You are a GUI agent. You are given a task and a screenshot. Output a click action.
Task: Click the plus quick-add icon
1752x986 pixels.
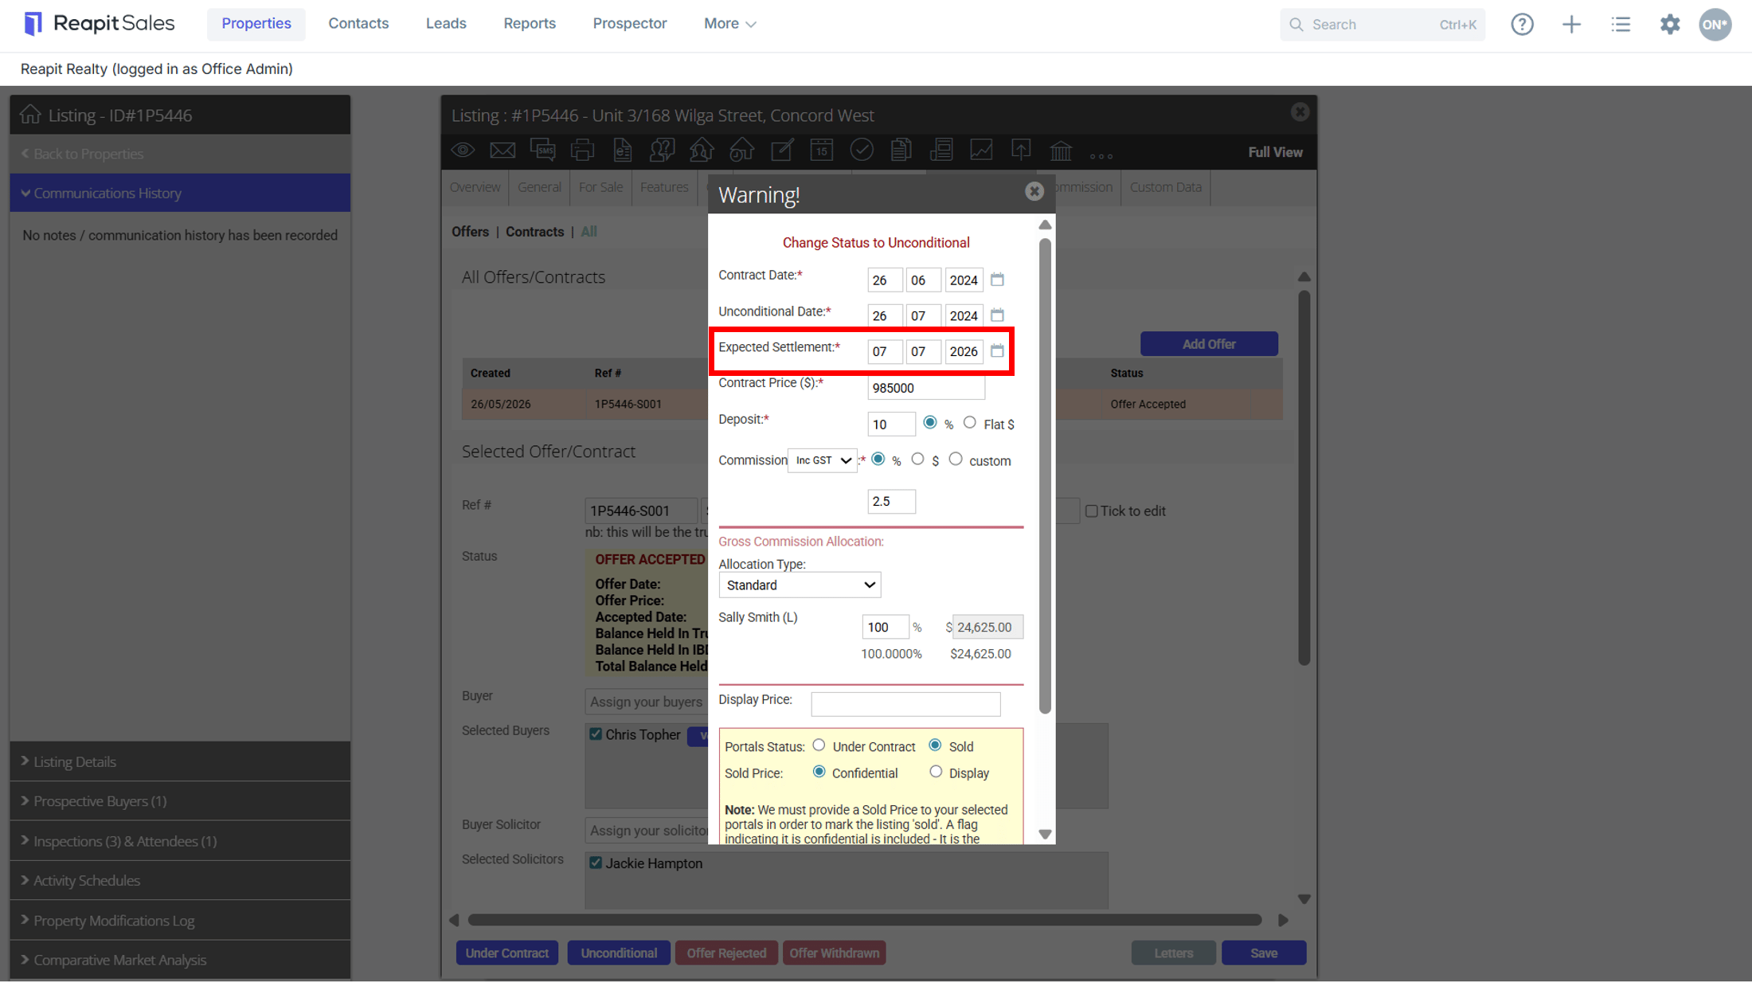pos(1571,24)
